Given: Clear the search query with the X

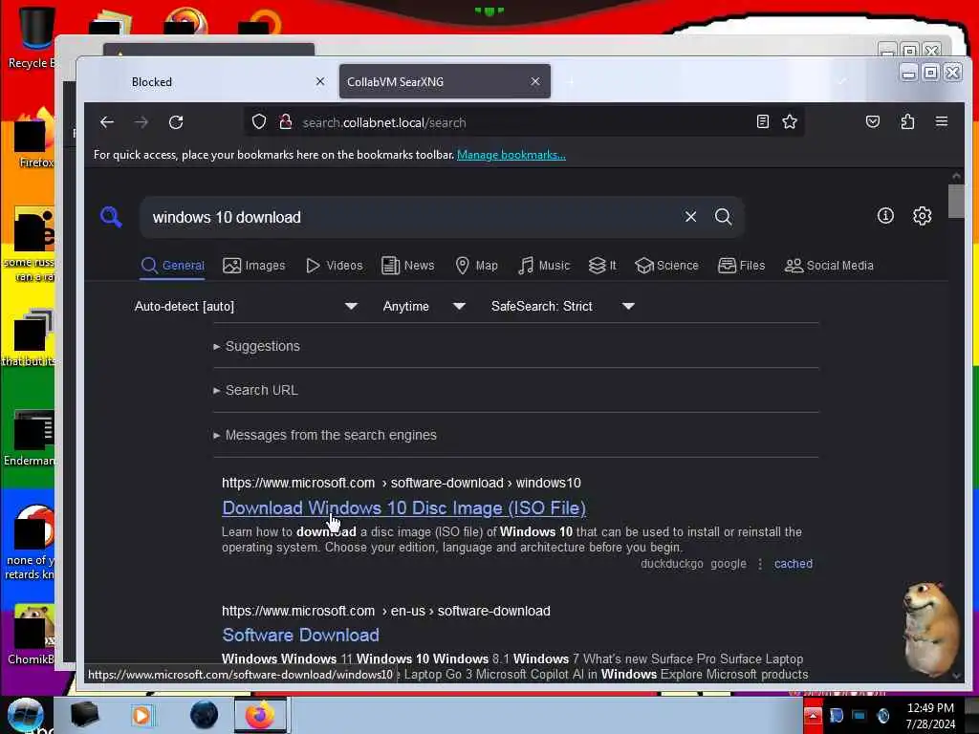Looking at the screenshot, I should click(690, 217).
